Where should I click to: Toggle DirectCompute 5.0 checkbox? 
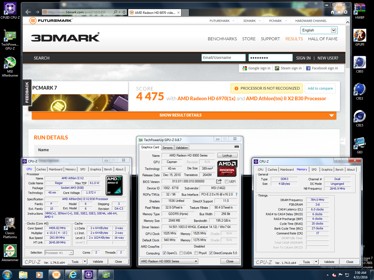[x=211, y=253]
